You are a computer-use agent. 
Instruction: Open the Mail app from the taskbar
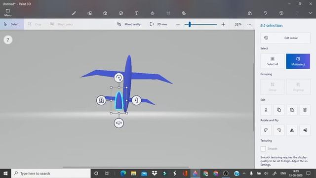(144, 174)
